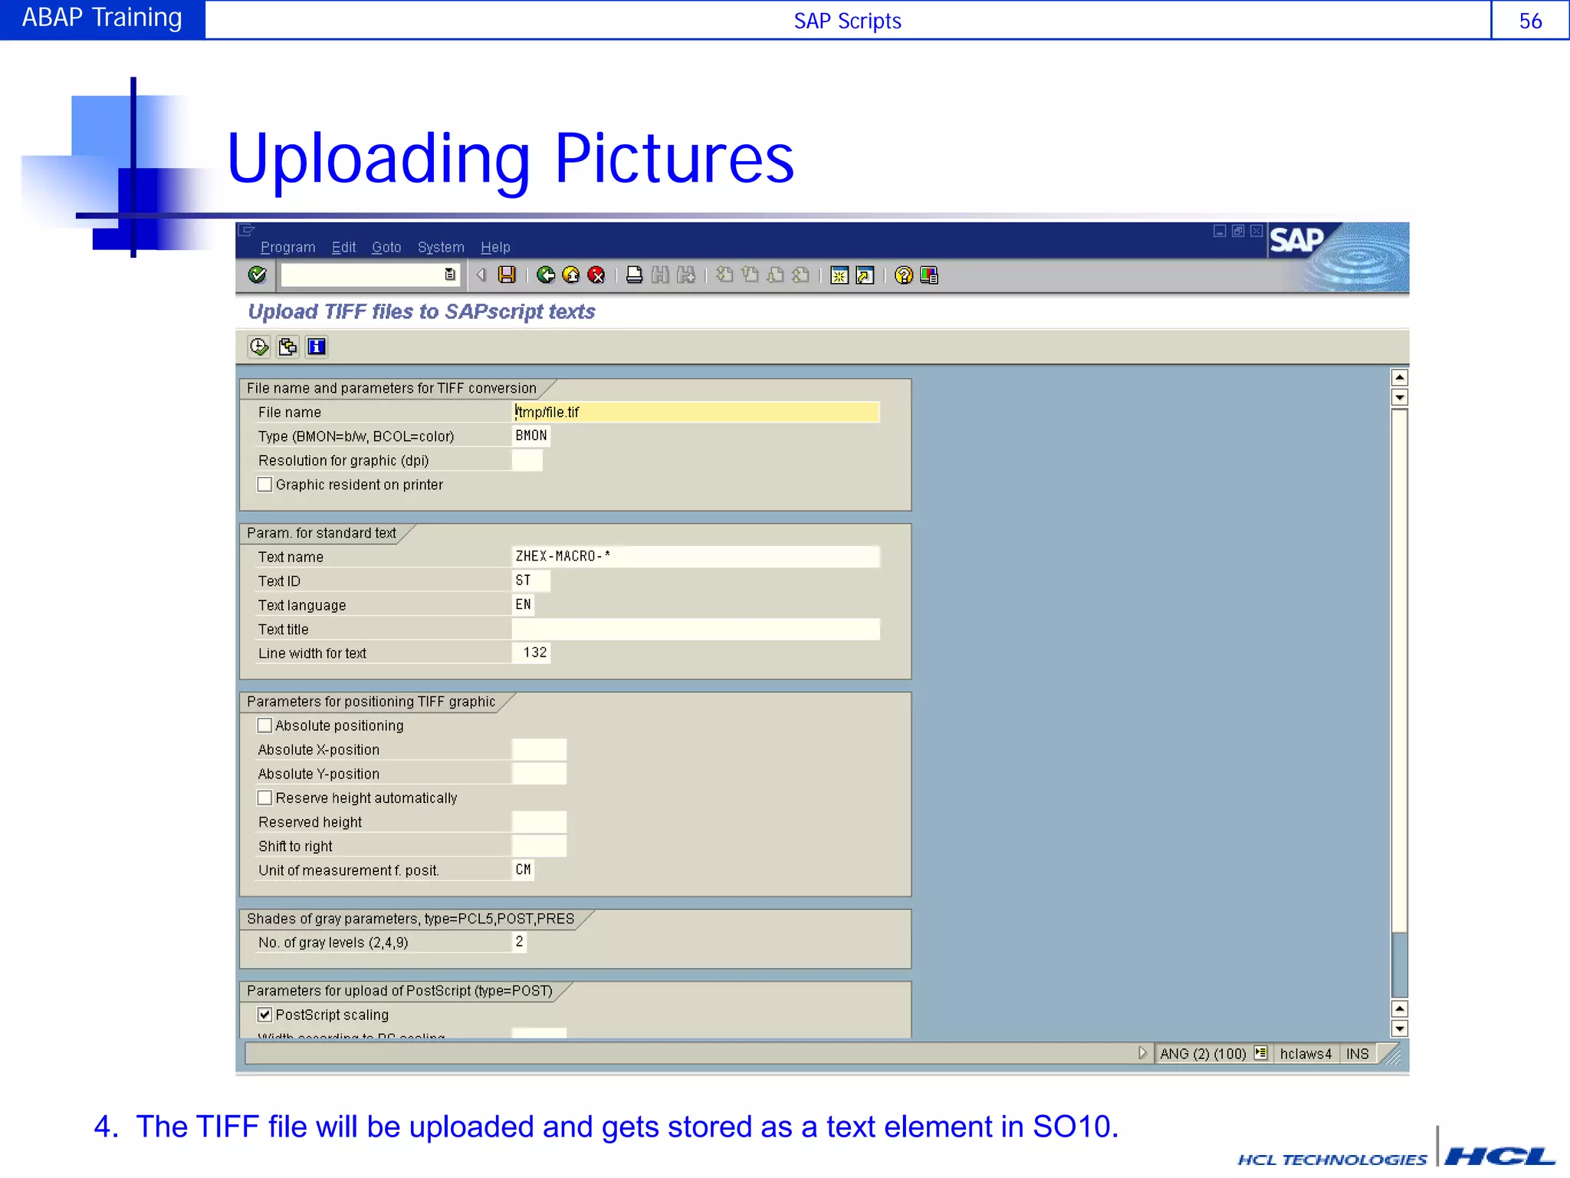Click the Save diskette icon
The image size is (1570, 1178).
click(507, 275)
